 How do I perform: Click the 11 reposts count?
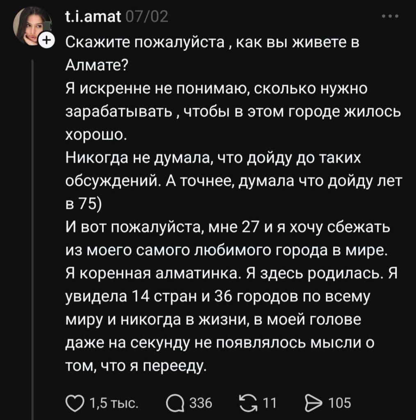(x=269, y=404)
